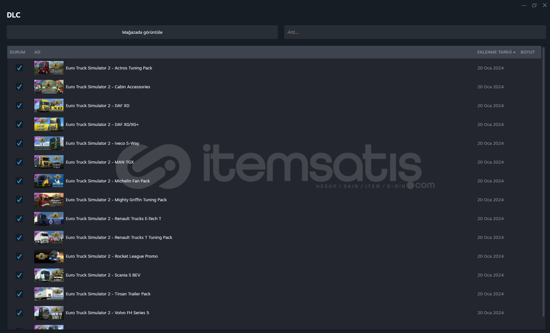Toggle the Renault Trucks T Tuning Pack checkbox
Screen dimensions: 550x333
(19, 237)
